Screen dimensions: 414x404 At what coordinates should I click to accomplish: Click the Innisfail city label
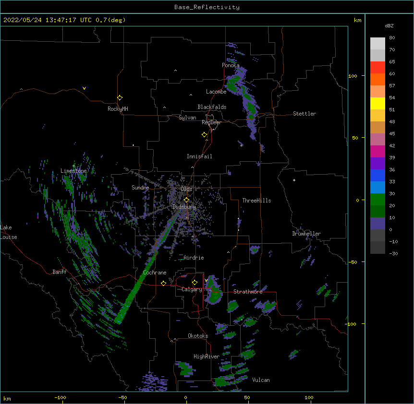tap(199, 156)
